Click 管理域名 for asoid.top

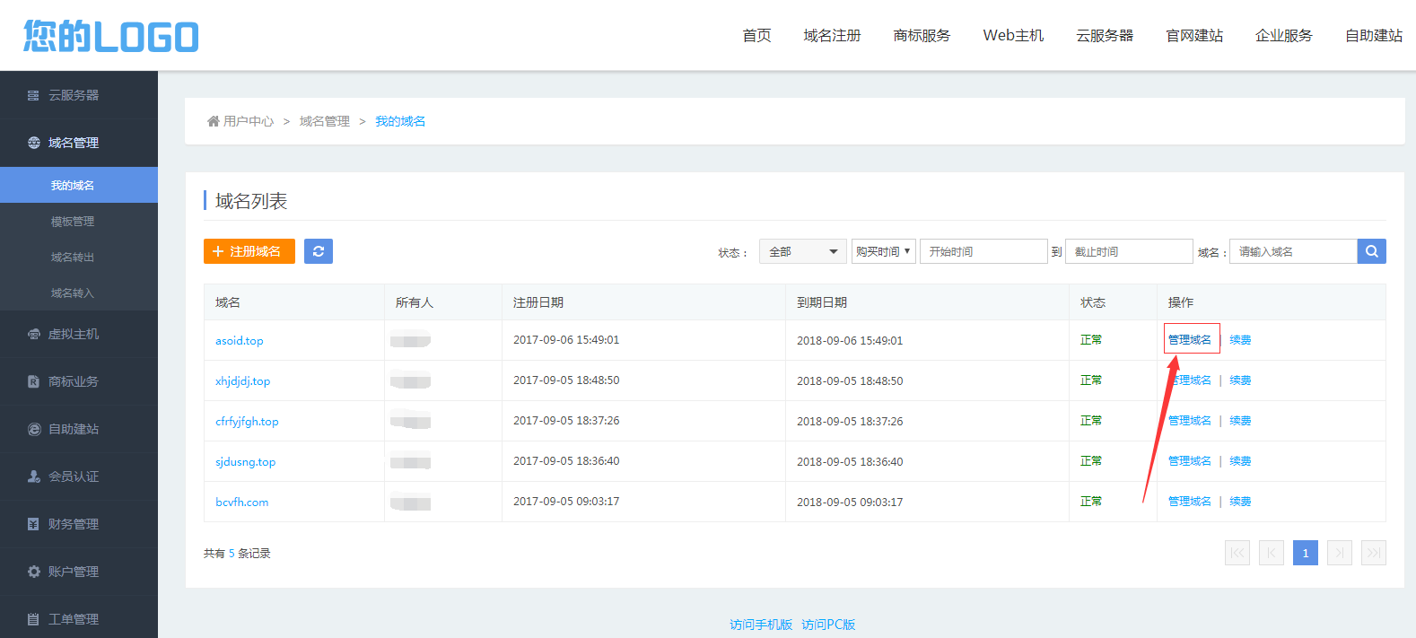tap(1189, 340)
